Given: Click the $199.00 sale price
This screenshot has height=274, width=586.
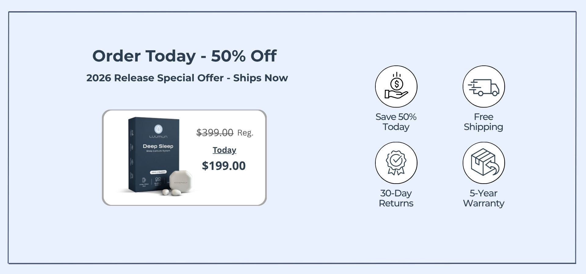Looking at the screenshot, I should (x=224, y=166).
